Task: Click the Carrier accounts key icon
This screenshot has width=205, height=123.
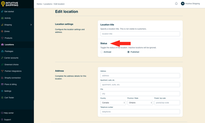Action: pyautogui.click(x=2, y=58)
